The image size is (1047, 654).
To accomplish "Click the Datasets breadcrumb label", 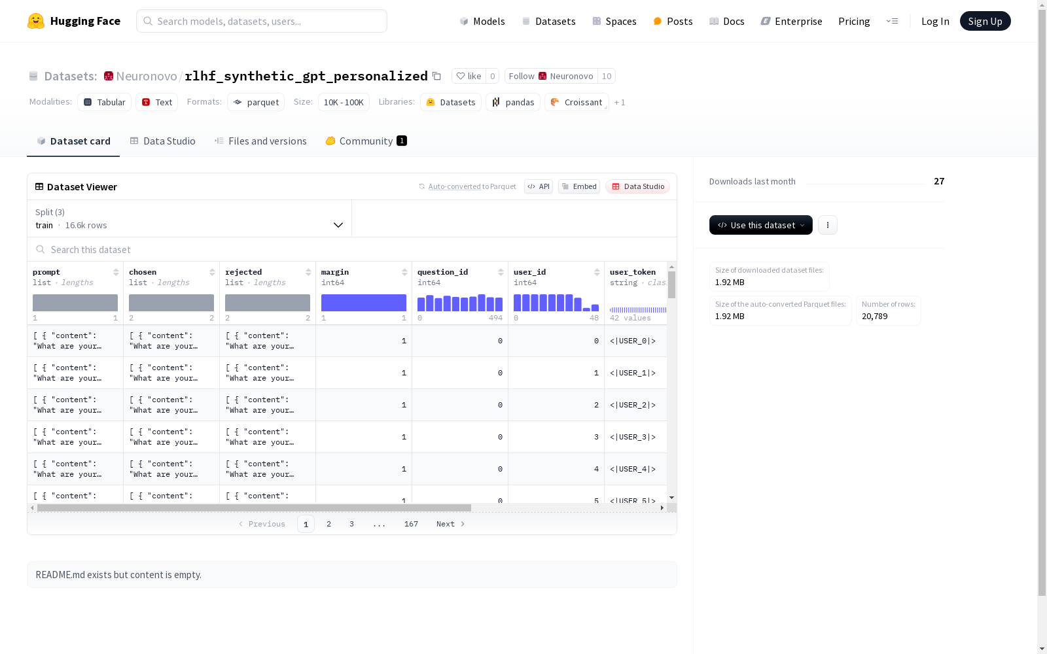I will point(71,76).
